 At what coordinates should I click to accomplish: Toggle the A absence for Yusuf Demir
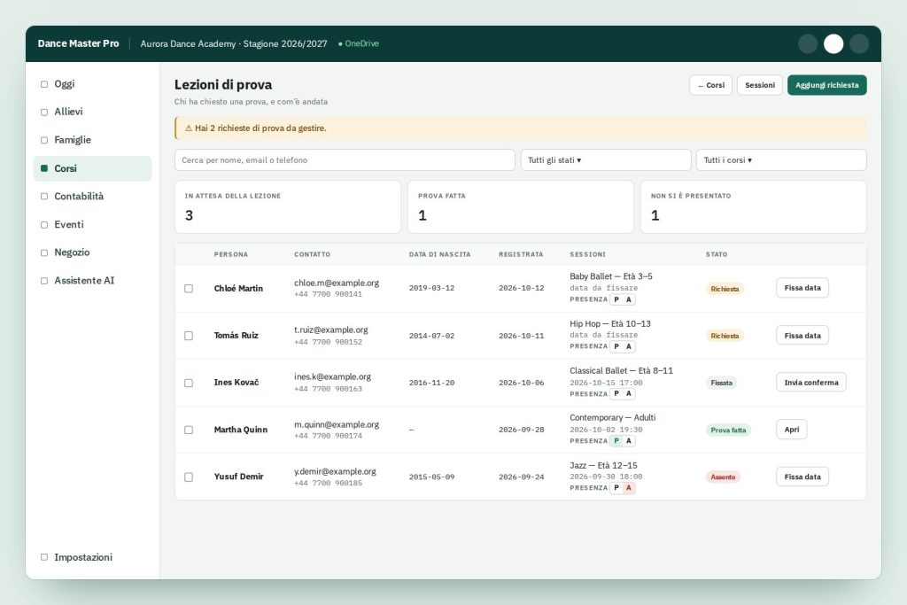629,487
